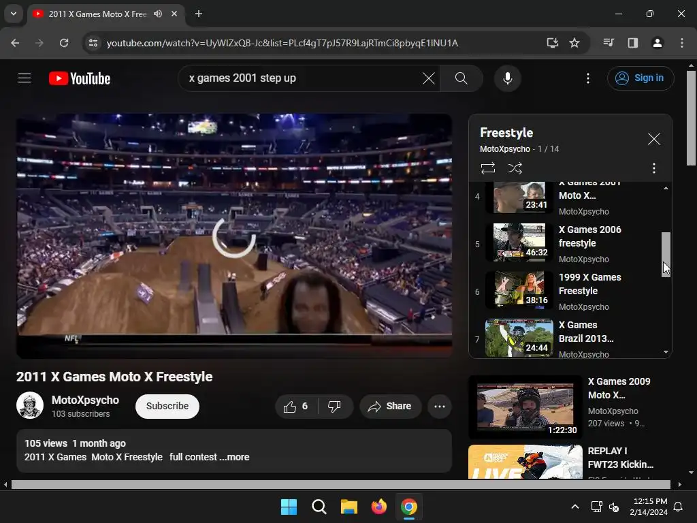Go to YouTube home via logo
The image size is (697, 523).
[80, 78]
